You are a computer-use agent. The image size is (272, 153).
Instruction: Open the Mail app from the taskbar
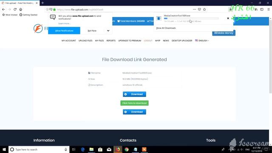pos(109,149)
